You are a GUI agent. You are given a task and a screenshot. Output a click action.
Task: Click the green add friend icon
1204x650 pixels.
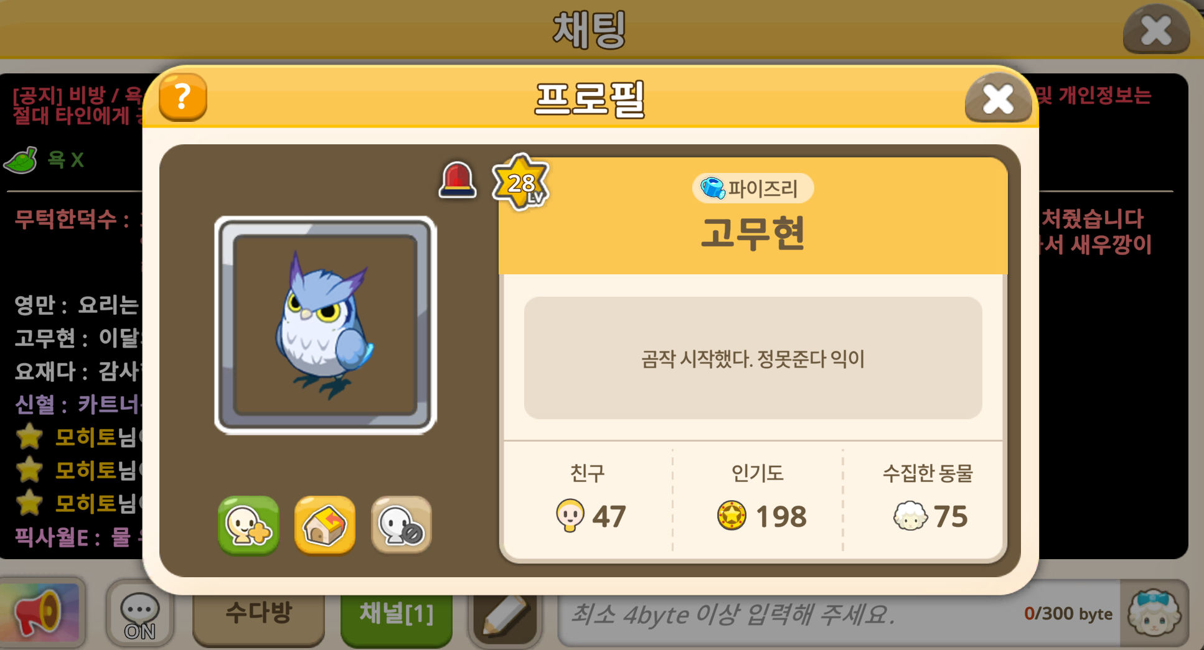[x=248, y=525]
